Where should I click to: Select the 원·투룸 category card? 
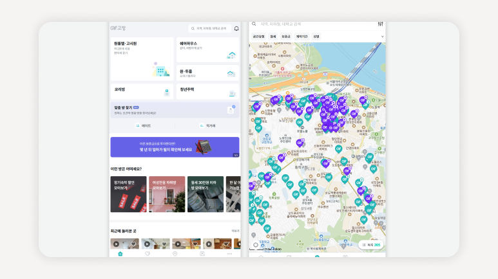[207, 73]
